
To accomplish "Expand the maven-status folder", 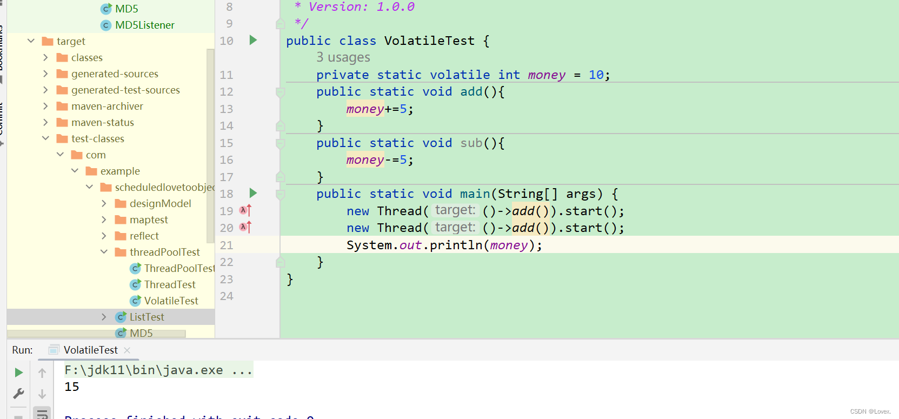I will pyautogui.click(x=45, y=122).
